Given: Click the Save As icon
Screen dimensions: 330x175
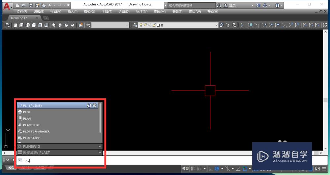Looking at the screenshot, I should click(x=37, y=5).
